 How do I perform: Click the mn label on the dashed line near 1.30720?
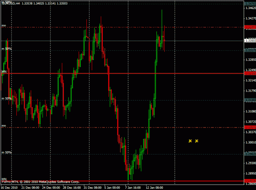[4, 126]
